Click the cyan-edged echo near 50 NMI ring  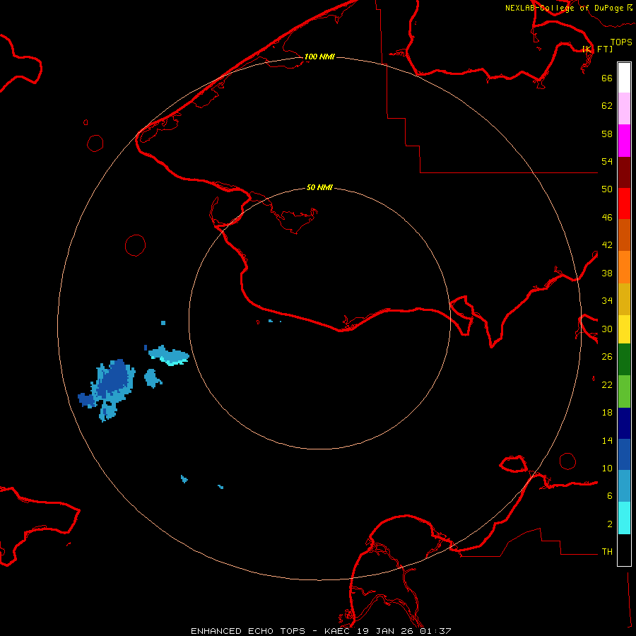pyautogui.click(x=169, y=355)
